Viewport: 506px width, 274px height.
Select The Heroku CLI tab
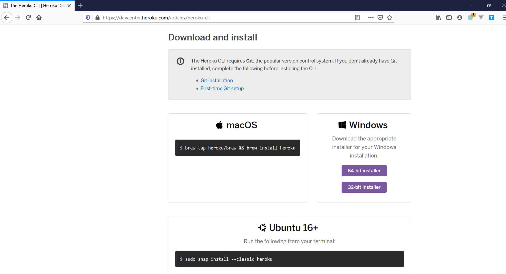click(37, 6)
